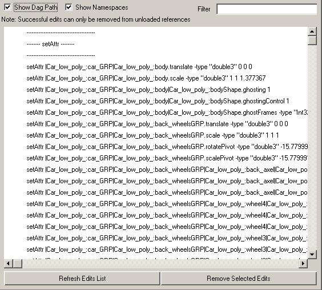Click the horizontal scrollbar thumb
This screenshot has width=322, height=290.
coord(18,263)
